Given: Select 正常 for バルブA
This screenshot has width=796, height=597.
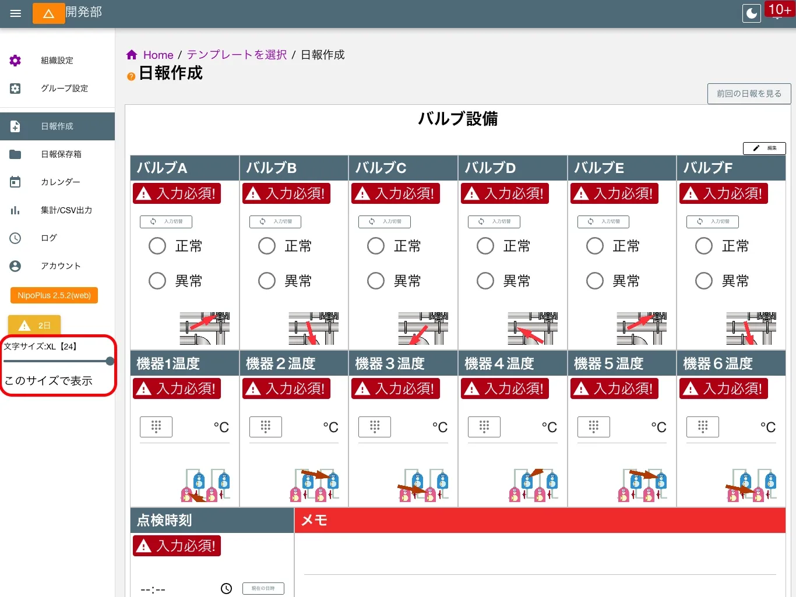Looking at the screenshot, I should pyautogui.click(x=157, y=246).
